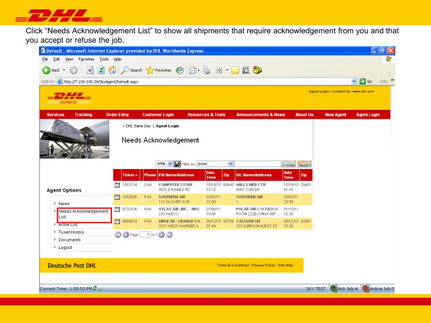Click the Go button by address bar

click(366, 81)
